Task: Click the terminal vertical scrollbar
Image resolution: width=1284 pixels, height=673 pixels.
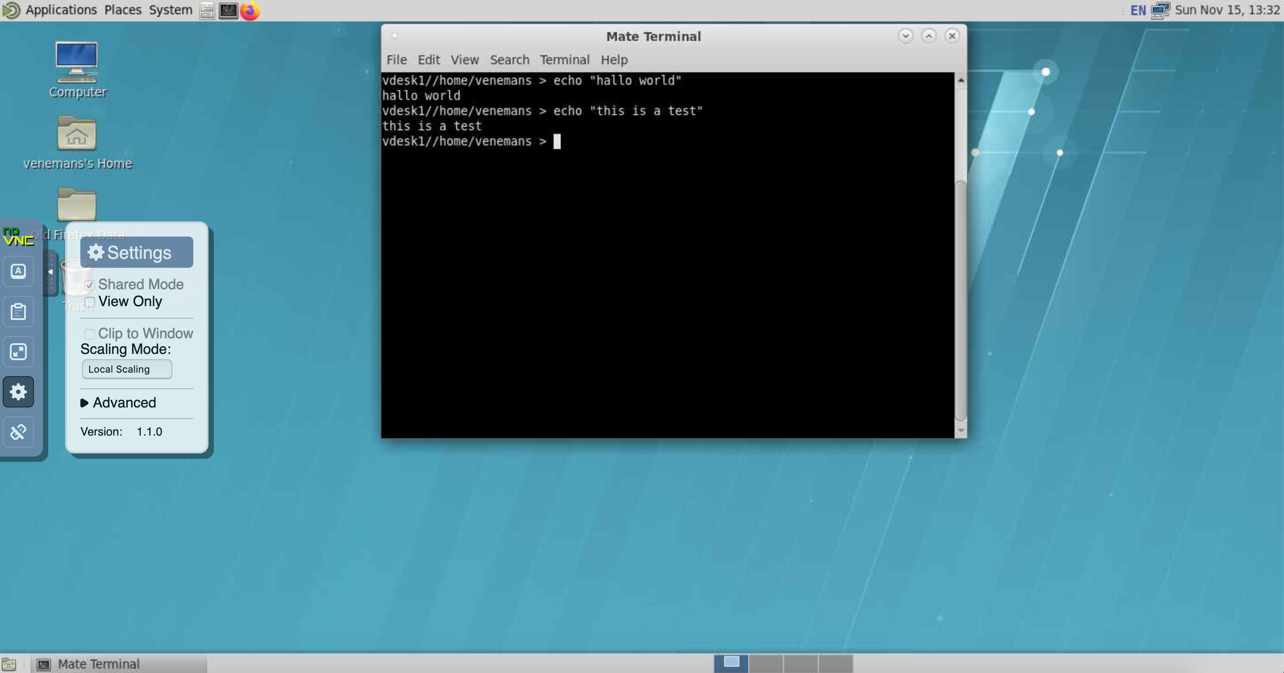Action: [960, 299]
